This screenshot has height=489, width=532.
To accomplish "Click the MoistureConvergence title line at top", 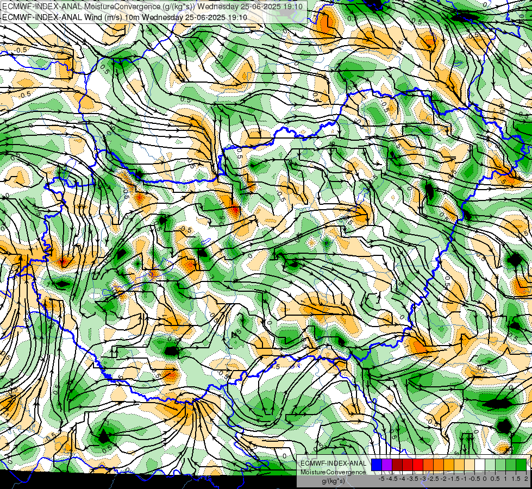I will coord(152,6).
